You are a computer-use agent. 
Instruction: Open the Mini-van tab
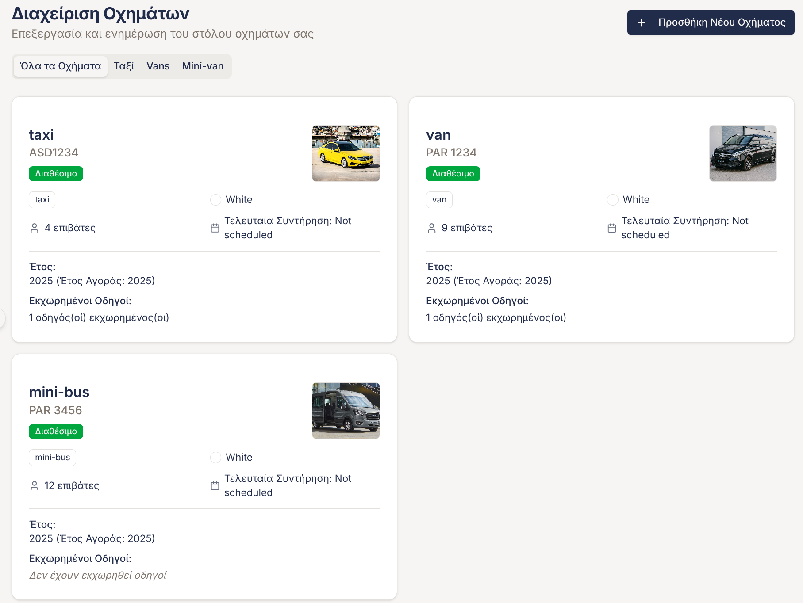pyautogui.click(x=203, y=66)
